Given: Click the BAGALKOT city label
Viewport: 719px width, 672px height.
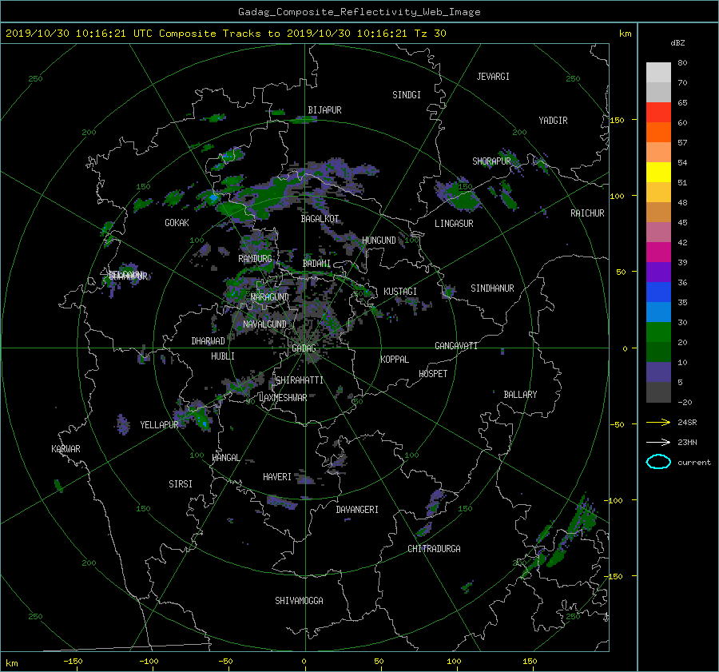Looking at the screenshot, I should coord(320,219).
